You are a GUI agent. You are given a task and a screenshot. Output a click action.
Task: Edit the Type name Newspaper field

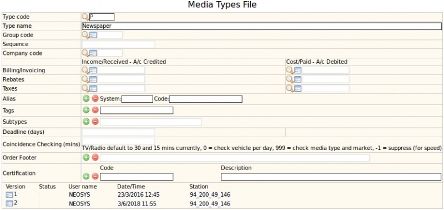261,26
